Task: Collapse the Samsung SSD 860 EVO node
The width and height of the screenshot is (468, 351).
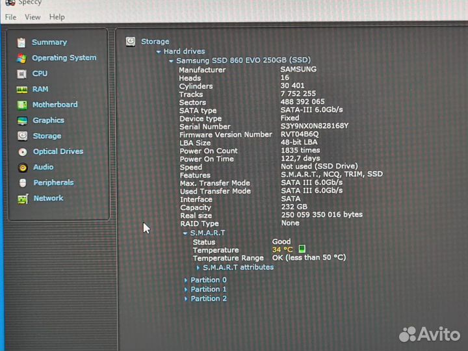Action: click(x=171, y=61)
